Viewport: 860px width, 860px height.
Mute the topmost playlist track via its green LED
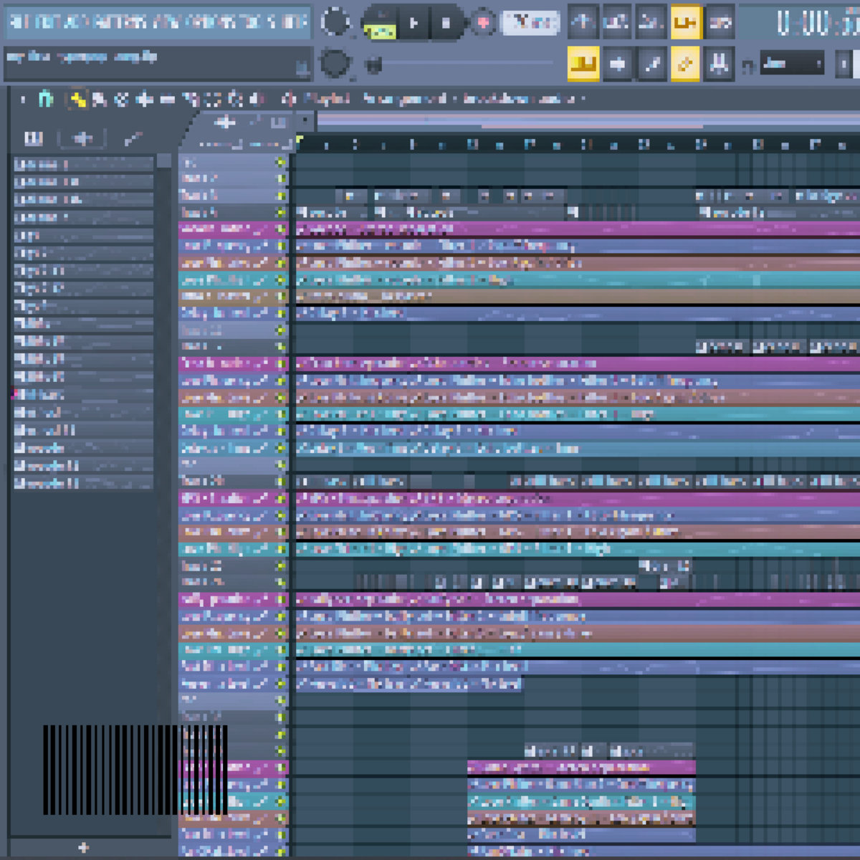280,163
